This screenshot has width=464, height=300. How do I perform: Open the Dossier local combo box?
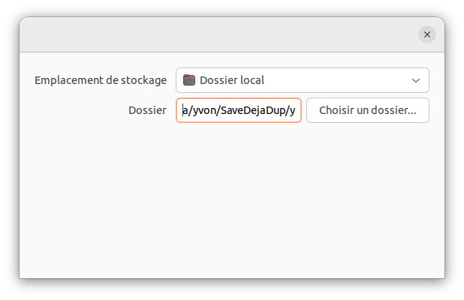click(302, 80)
